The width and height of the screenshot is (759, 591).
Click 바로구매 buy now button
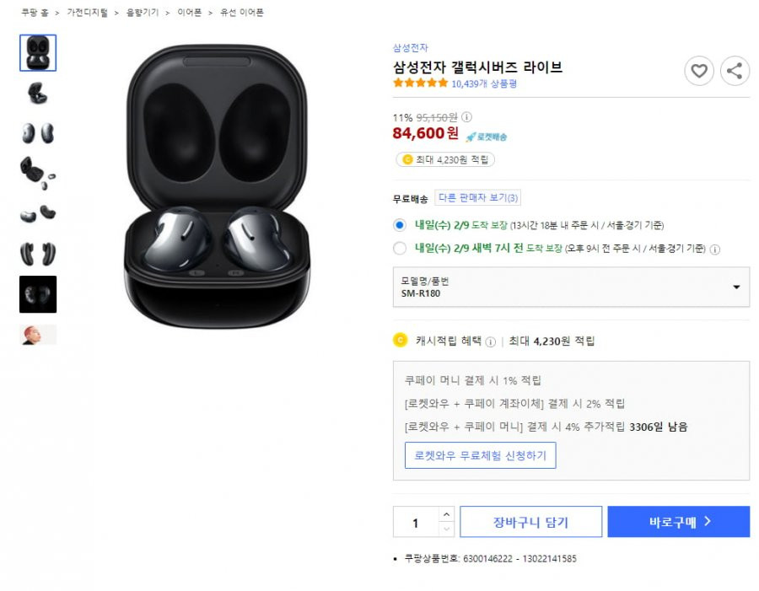(679, 522)
